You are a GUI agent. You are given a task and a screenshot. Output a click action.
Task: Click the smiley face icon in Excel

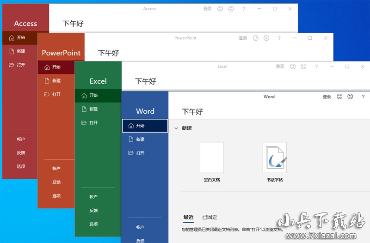tap(292, 67)
